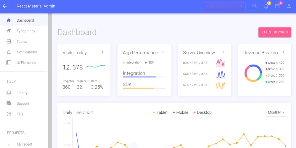Click Integration legend dot in App Performance
Screen dimensions: 296x148
click(x=124, y=63)
